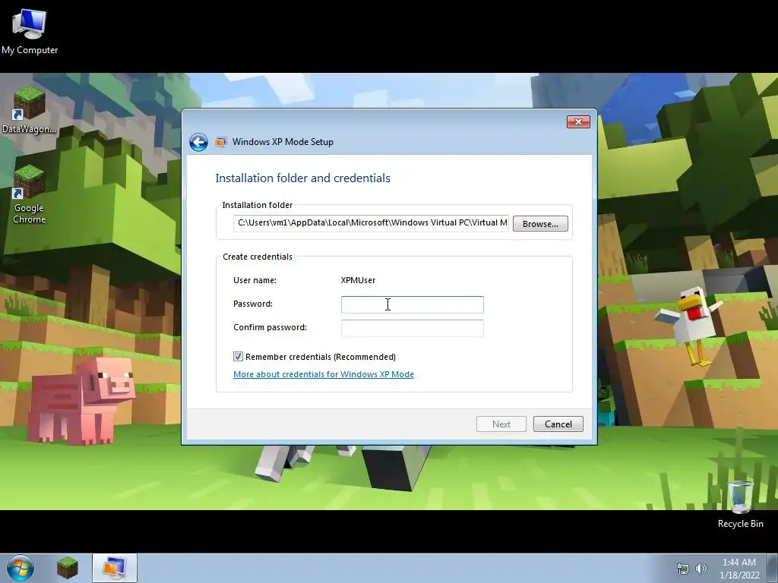Click the Next button
Screen dimensions: 778x583
coord(501,424)
